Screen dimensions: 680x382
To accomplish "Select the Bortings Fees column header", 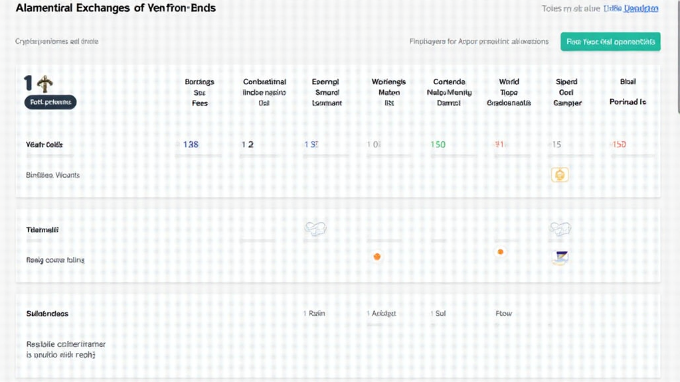I will pos(199,92).
